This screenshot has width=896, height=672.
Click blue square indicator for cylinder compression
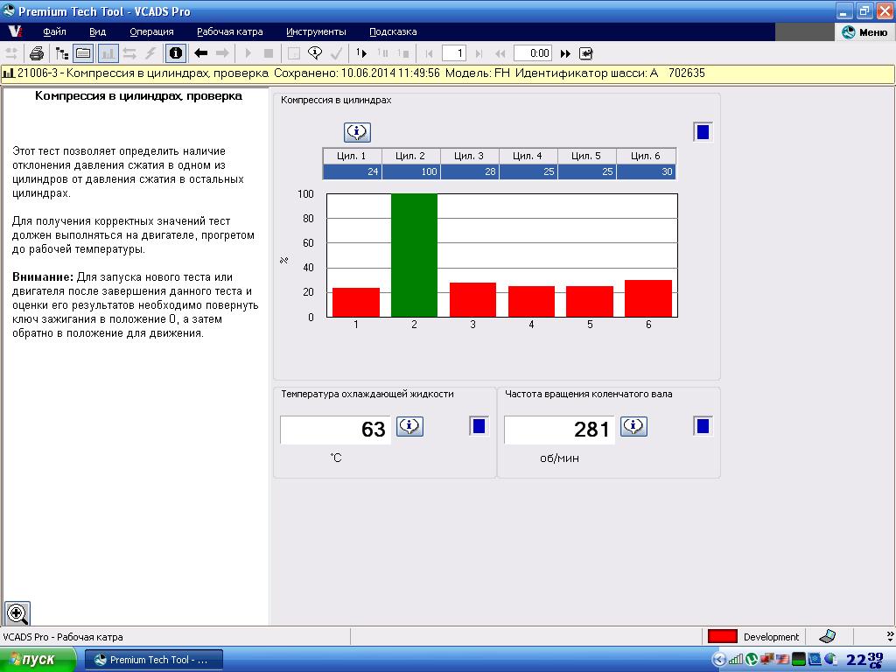coord(703,132)
